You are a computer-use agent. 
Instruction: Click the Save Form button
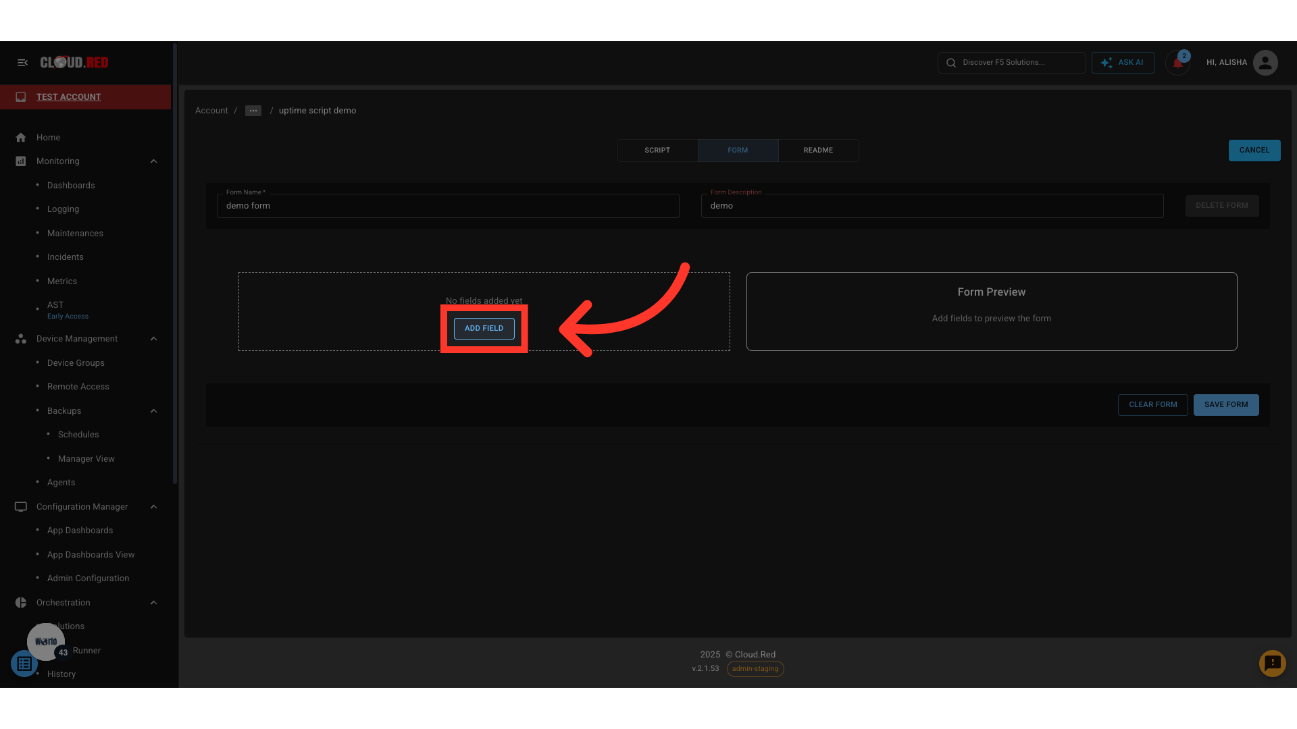coord(1225,405)
